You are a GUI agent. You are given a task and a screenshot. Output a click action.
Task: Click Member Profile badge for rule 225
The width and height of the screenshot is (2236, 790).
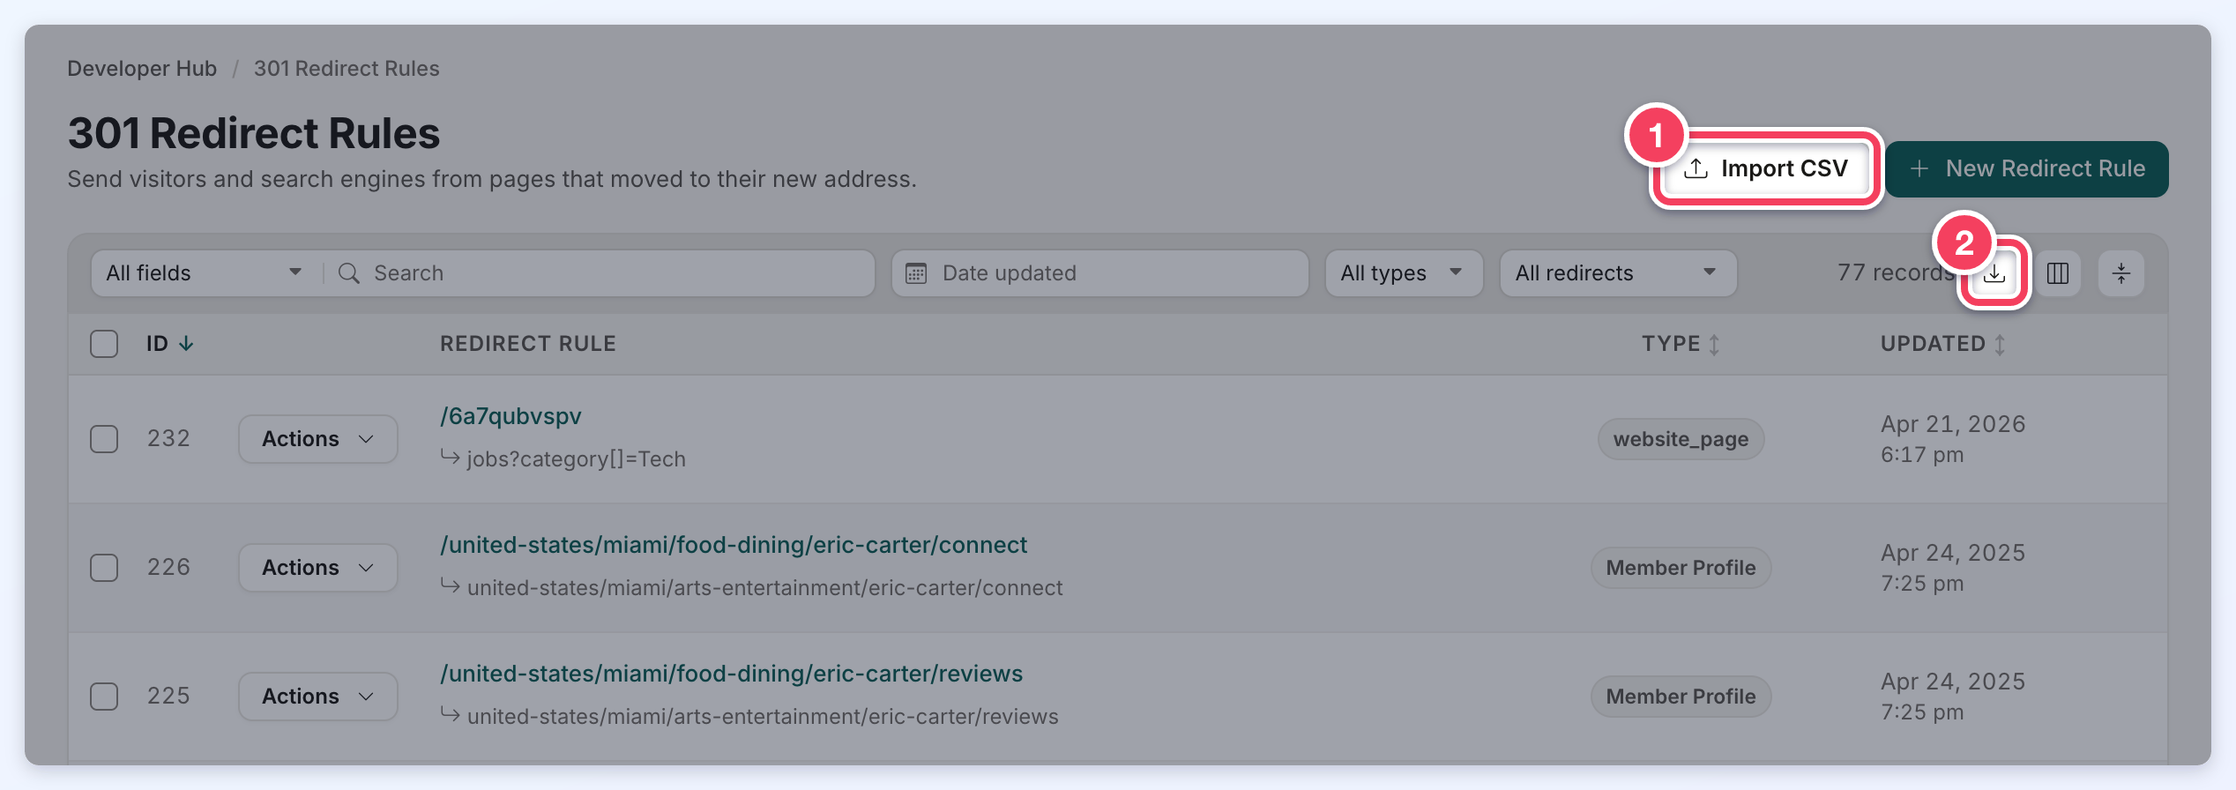[1681, 697]
